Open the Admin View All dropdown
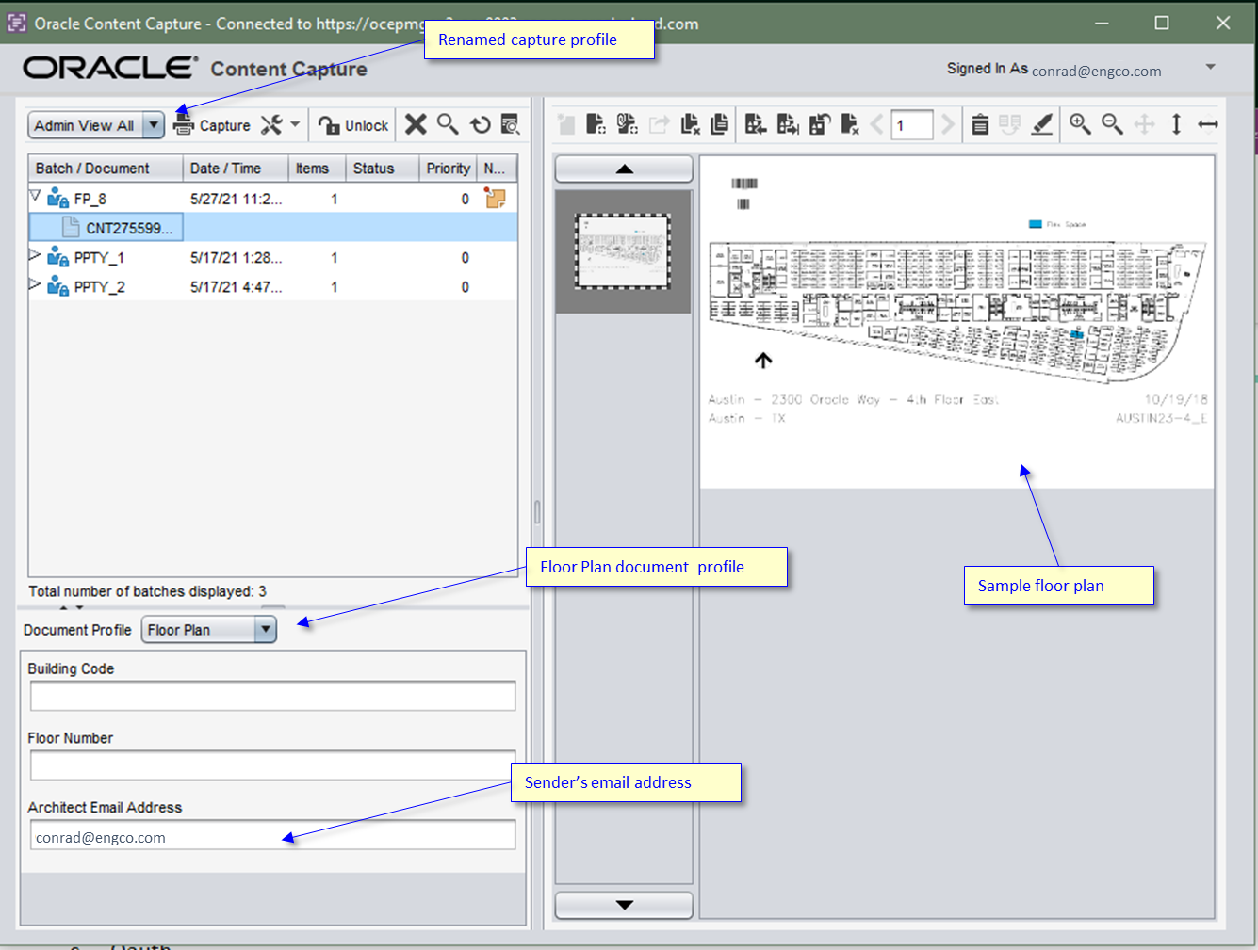The image size is (1258, 950). pyautogui.click(x=153, y=123)
